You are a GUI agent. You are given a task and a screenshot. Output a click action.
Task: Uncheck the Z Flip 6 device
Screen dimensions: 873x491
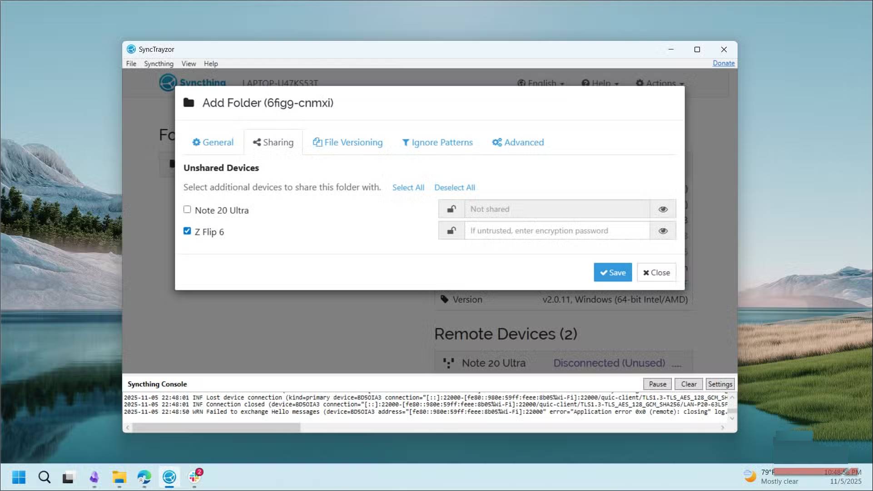coord(187,231)
